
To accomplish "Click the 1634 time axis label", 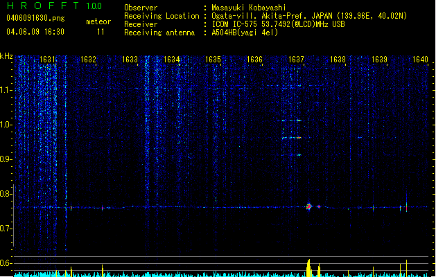I will click(x=172, y=59).
